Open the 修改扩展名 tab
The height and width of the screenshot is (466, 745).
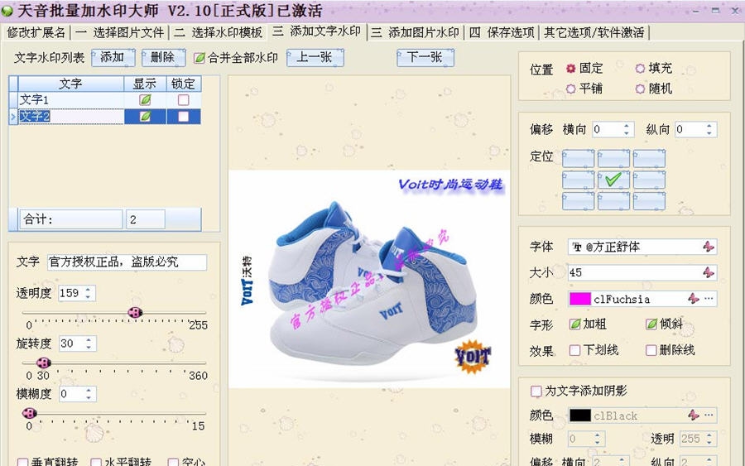36,32
